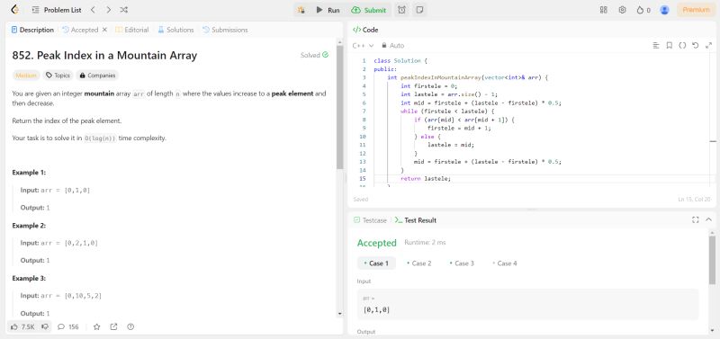Click the Premium button

coord(696,10)
